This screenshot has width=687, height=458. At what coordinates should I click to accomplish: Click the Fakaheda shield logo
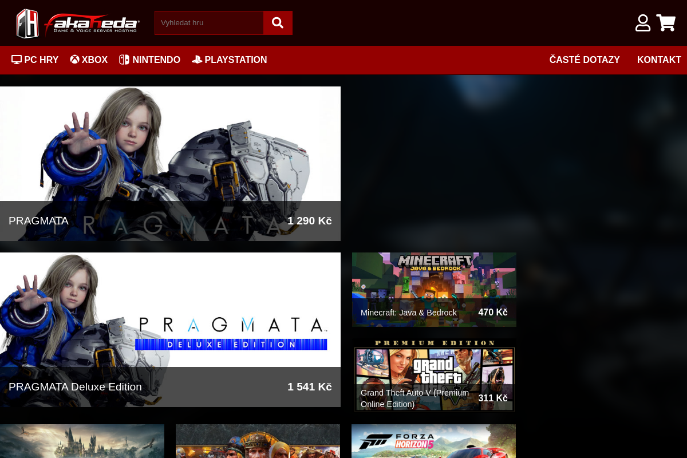tap(27, 23)
